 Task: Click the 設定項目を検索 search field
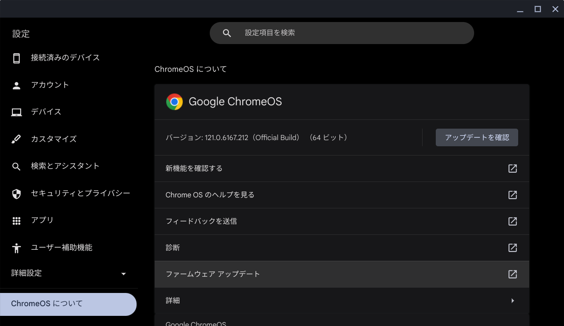(341, 33)
